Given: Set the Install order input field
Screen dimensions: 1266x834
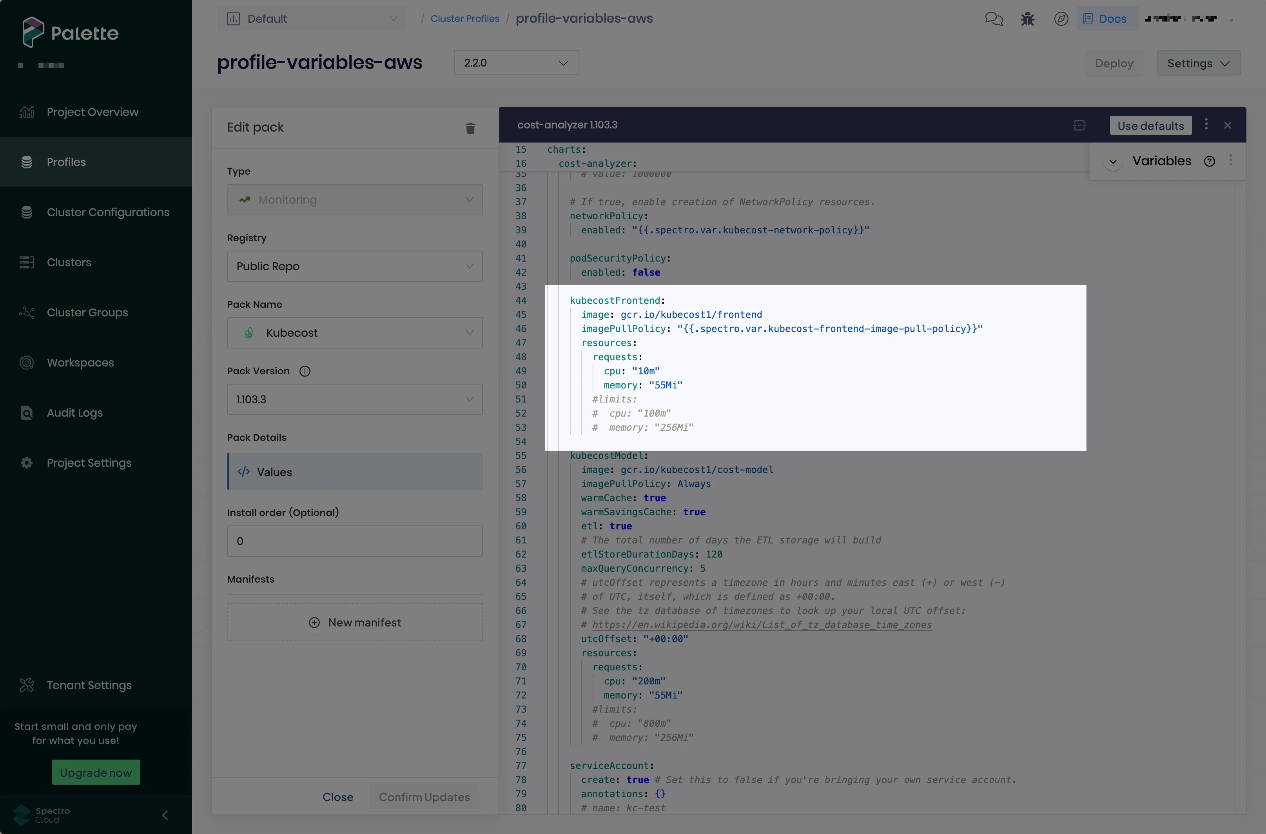Looking at the screenshot, I should (354, 541).
